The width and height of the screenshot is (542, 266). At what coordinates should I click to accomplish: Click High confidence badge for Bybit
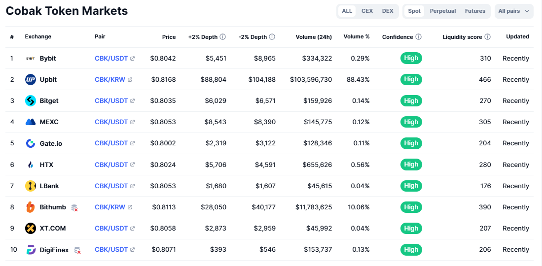(411, 58)
